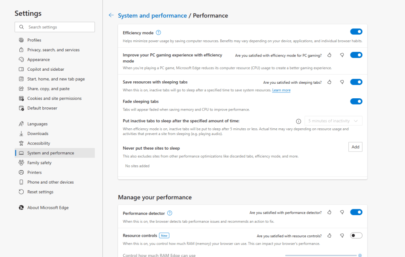Disable PC gaming efficiency mode toggle
The width and height of the screenshot is (405, 257).
(x=356, y=55)
